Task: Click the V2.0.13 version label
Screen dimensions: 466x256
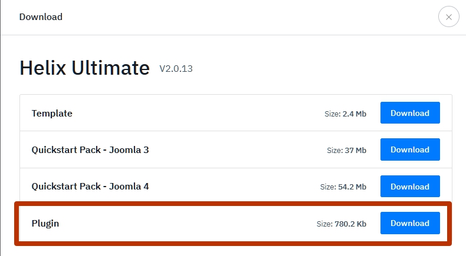Action: click(176, 69)
